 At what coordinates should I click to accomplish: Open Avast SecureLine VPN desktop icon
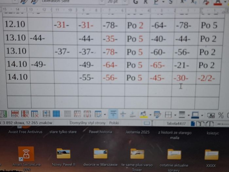coord(26,153)
